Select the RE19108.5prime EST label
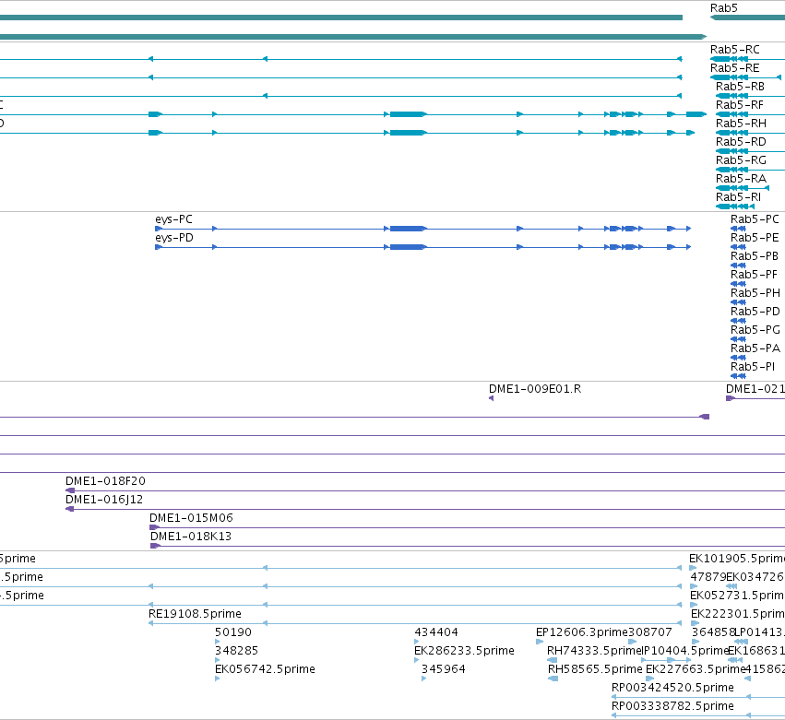 coord(195,613)
